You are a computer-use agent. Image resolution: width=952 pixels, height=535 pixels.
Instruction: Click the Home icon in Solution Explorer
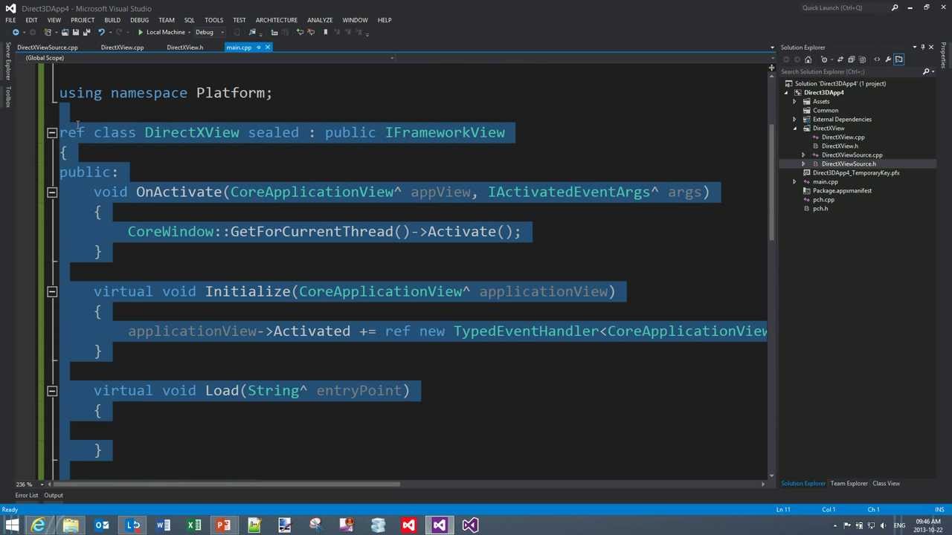coord(808,59)
